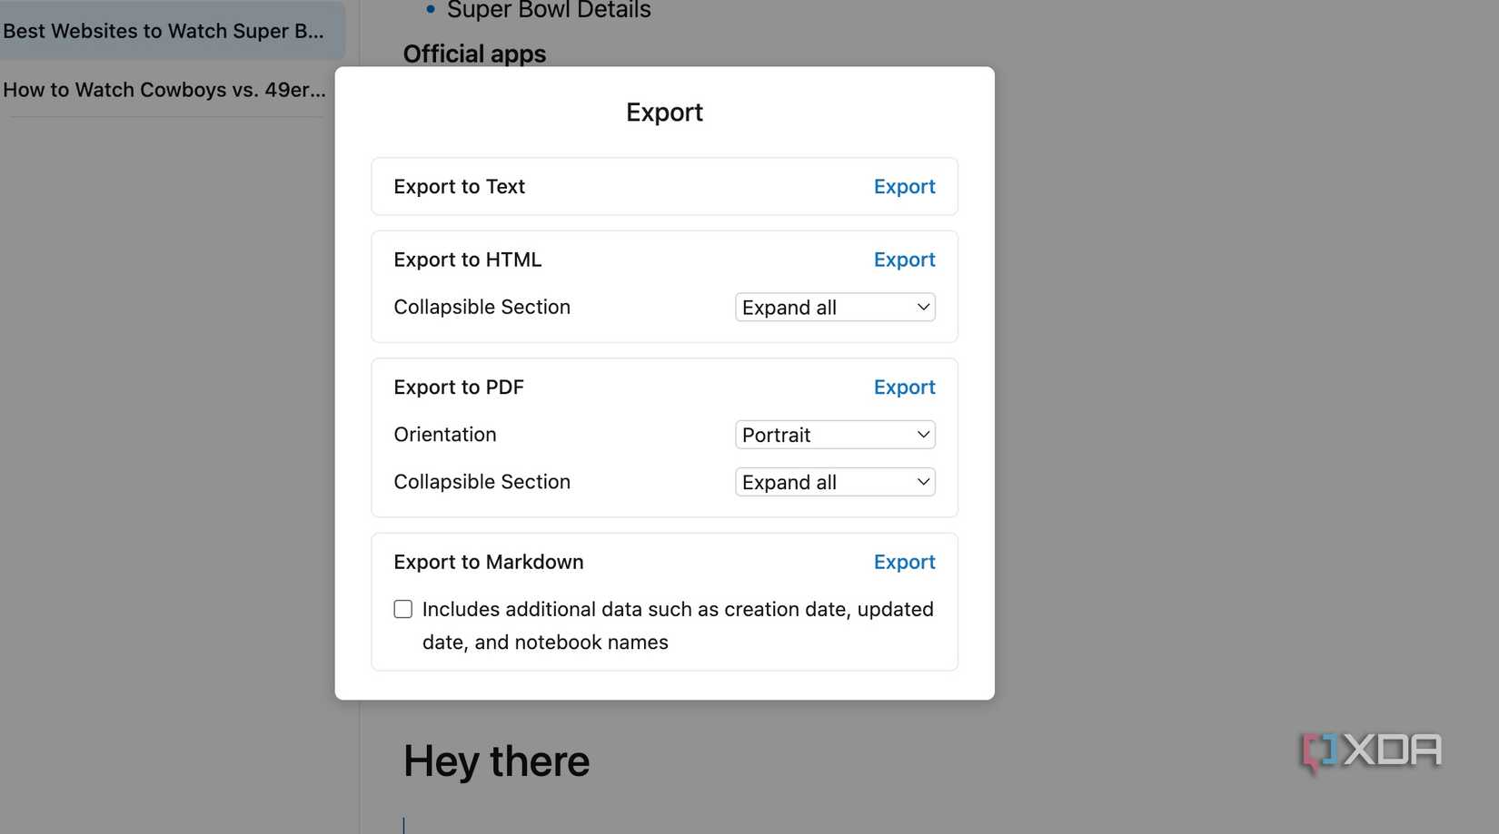The width and height of the screenshot is (1499, 834).
Task: Start the Export to PDF action
Action: [904, 387]
